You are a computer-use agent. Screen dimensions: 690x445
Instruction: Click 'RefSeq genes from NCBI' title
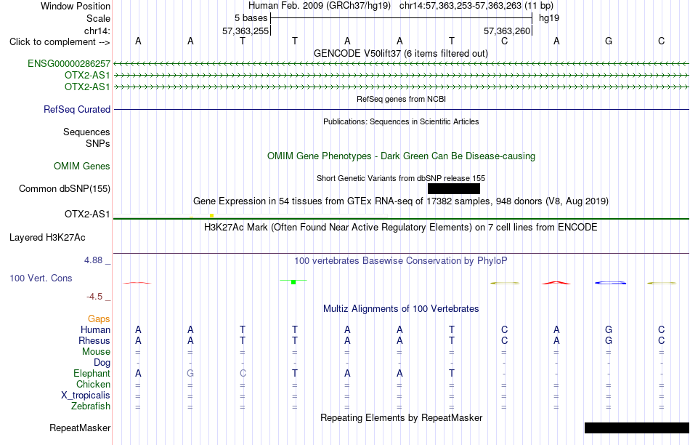[x=401, y=99]
